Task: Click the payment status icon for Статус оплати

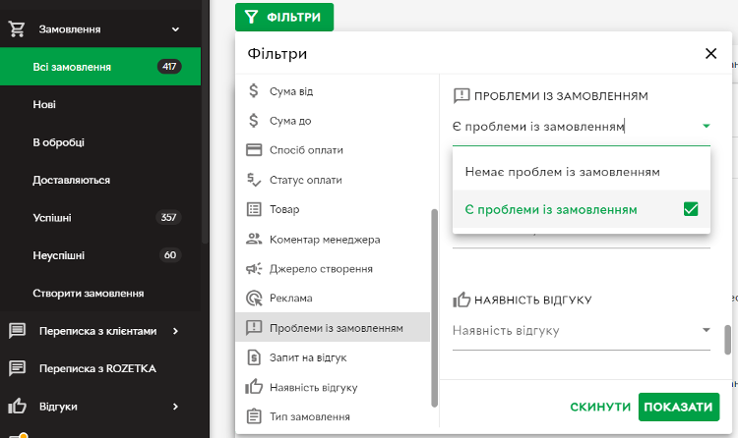Action: [x=254, y=180]
